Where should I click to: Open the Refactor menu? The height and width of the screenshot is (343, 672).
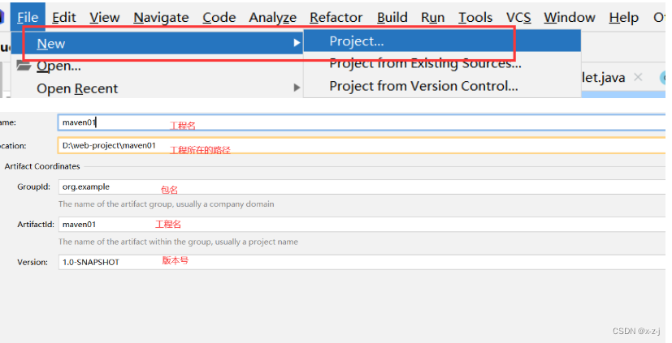point(336,17)
